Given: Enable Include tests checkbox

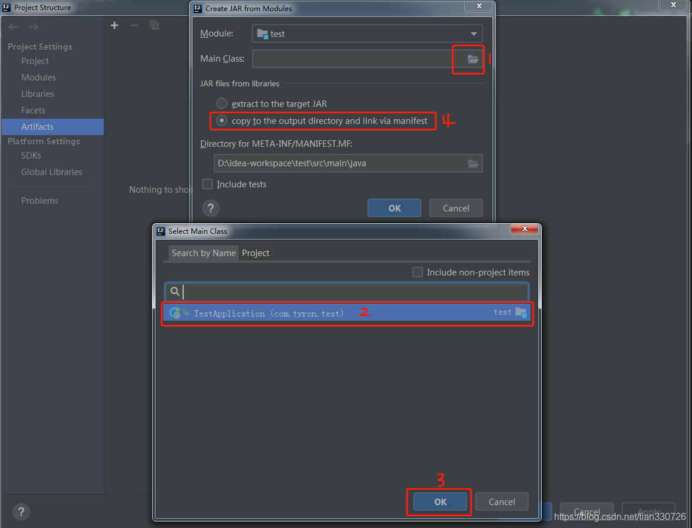Looking at the screenshot, I should tap(207, 184).
